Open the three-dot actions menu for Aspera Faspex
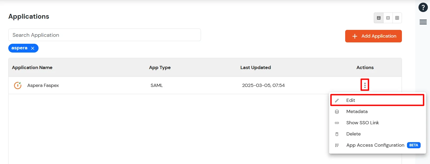This screenshot has height=164, width=430. [365, 85]
